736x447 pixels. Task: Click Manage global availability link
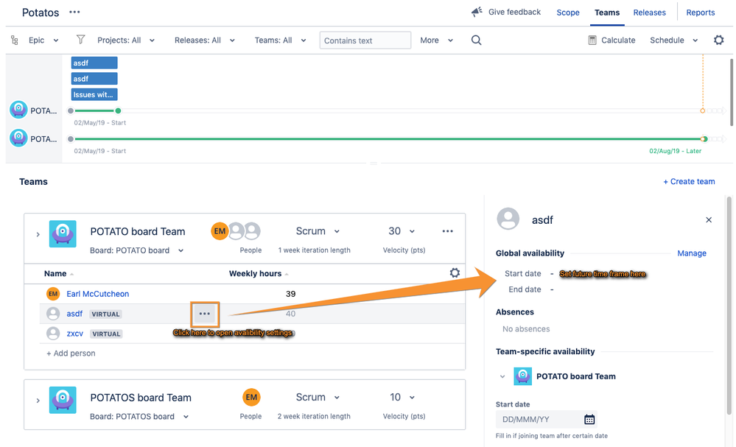point(691,253)
